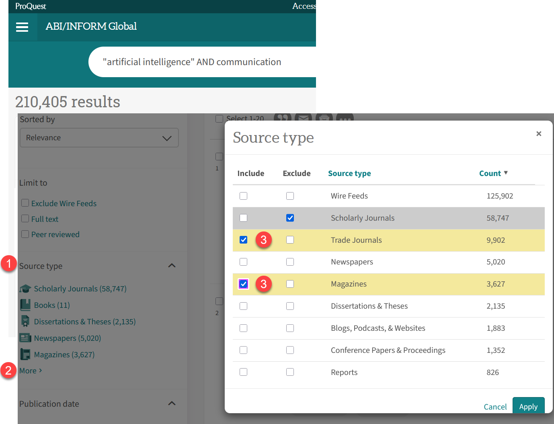Click the ABI/INFORM Global header title
The height and width of the screenshot is (424, 554).
click(x=91, y=26)
